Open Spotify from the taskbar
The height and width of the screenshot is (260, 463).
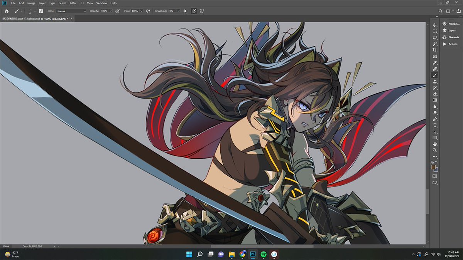(x=264, y=254)
